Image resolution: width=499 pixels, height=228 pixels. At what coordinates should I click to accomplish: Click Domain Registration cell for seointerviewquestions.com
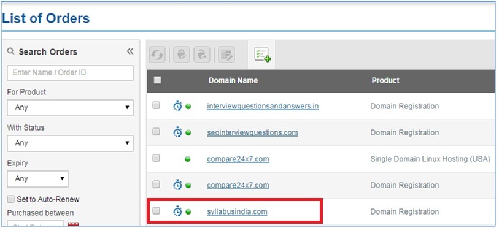pyautogui.click(x=404, y=132)
